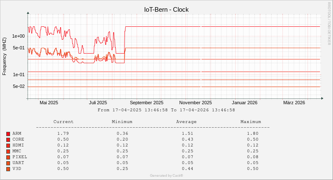Click the September 2025 x-axis label
This screenshot has height=180, width=333.
(147, 103)
